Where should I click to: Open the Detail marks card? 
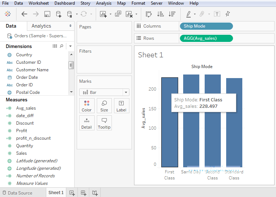[x=87, y=123]
